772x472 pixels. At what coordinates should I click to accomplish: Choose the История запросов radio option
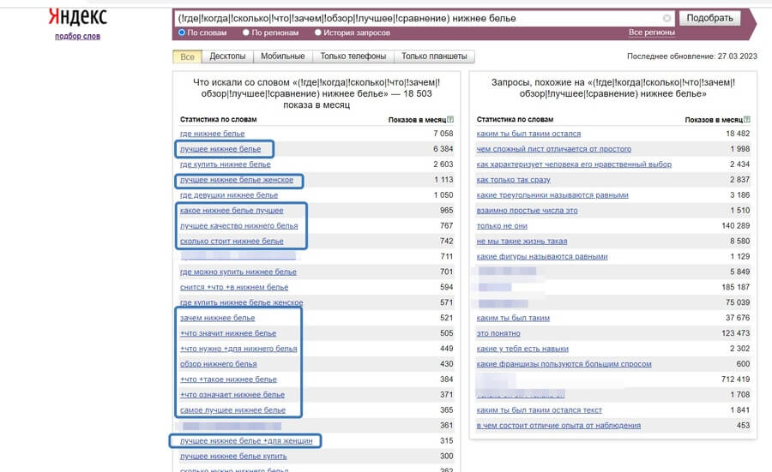point(318,33)
